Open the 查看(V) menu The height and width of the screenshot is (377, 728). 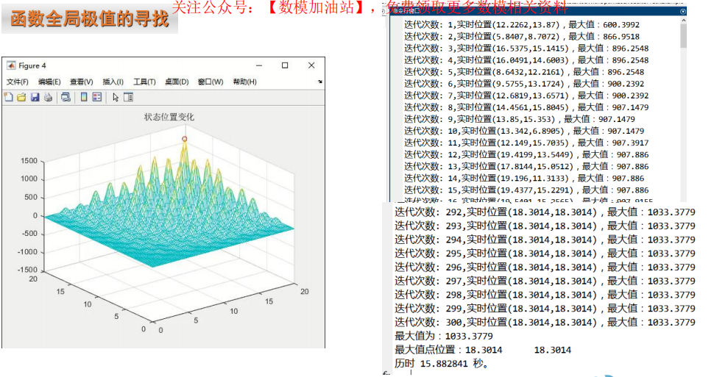click(x=81, y=82)
